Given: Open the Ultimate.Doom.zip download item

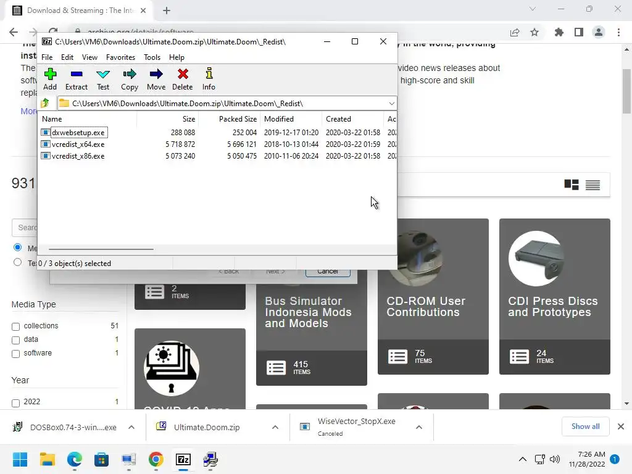Looking at the screenshot, I should (x=206, y=427).
